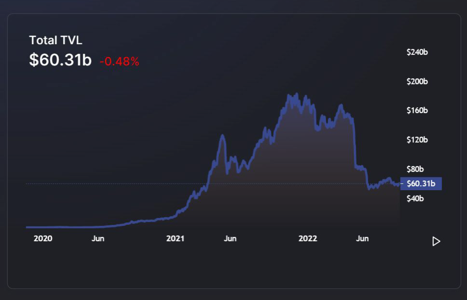
Task: Click the $240b axis label
Action: [417, 52]
